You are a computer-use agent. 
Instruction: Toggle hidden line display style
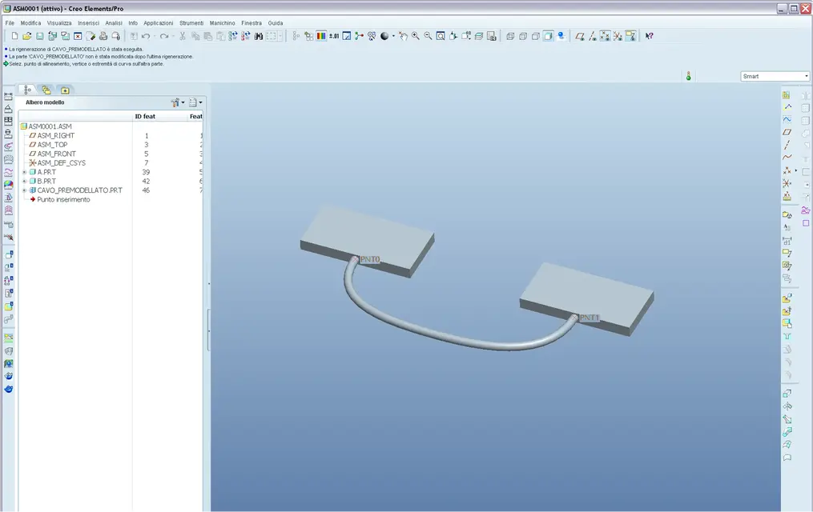522,36
